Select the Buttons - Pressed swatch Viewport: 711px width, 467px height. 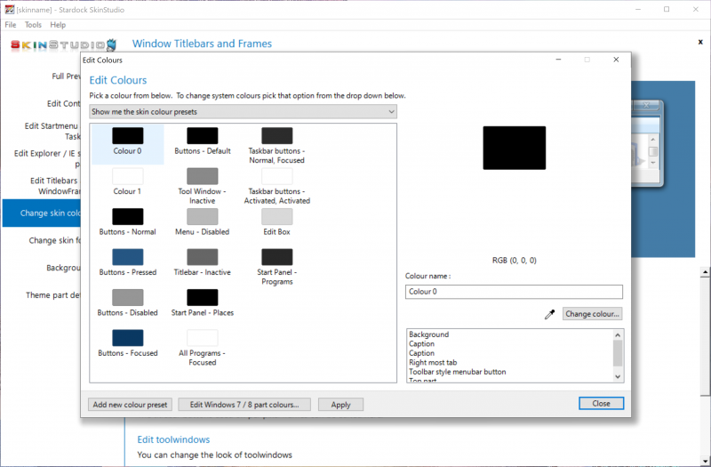point(127,257)
